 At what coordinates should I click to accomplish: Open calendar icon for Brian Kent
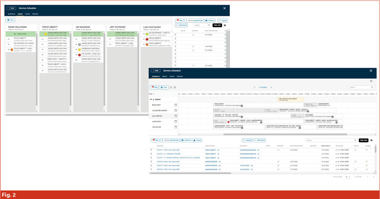click(176, 105)
